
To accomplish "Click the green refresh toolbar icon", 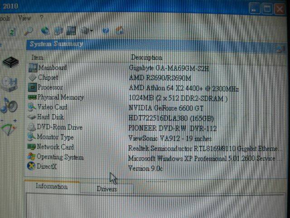I will pos(12,32).
